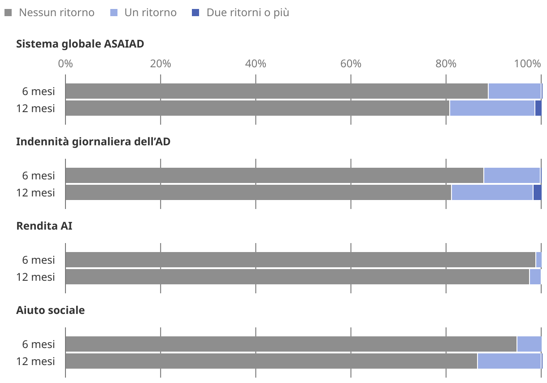
Task: Click the 60% axis label
Action: pos(351,64)
